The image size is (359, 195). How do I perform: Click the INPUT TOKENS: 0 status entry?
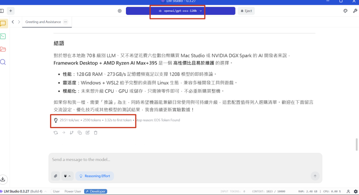(x=233, y=191)
